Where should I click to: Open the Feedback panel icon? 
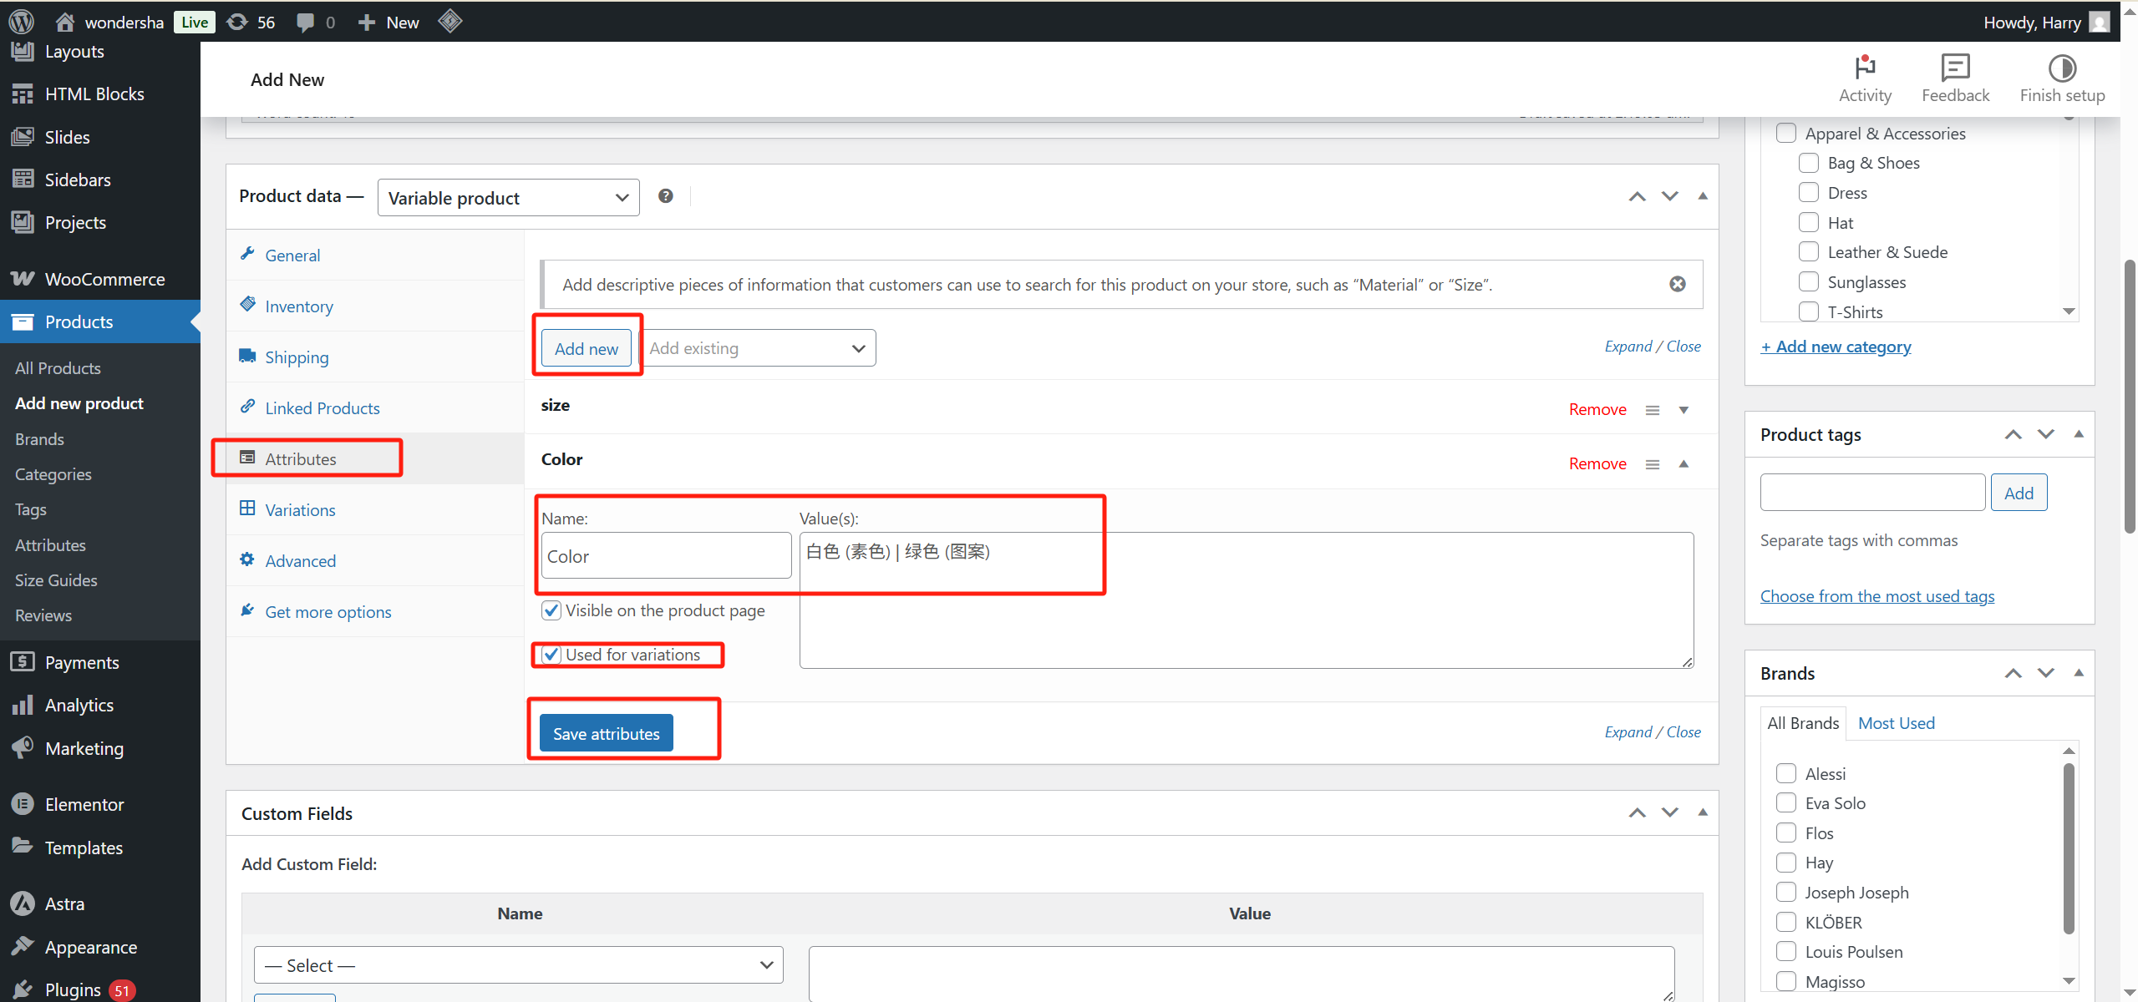1955,67
